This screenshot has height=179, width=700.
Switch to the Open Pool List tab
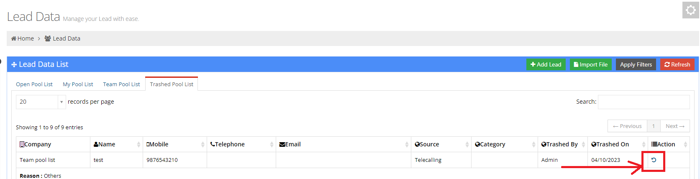34,84
